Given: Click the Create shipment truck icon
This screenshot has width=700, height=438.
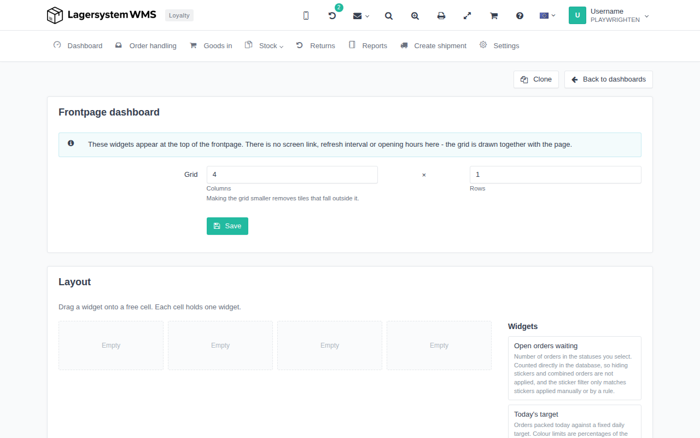Looking at the screenshot, I should 404,45.
